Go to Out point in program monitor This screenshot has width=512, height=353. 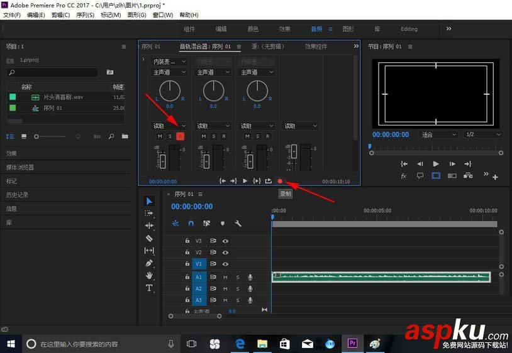click(x=467, y=164)
